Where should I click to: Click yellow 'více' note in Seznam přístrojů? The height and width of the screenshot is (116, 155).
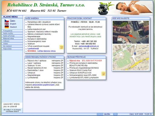click(103, 74)
